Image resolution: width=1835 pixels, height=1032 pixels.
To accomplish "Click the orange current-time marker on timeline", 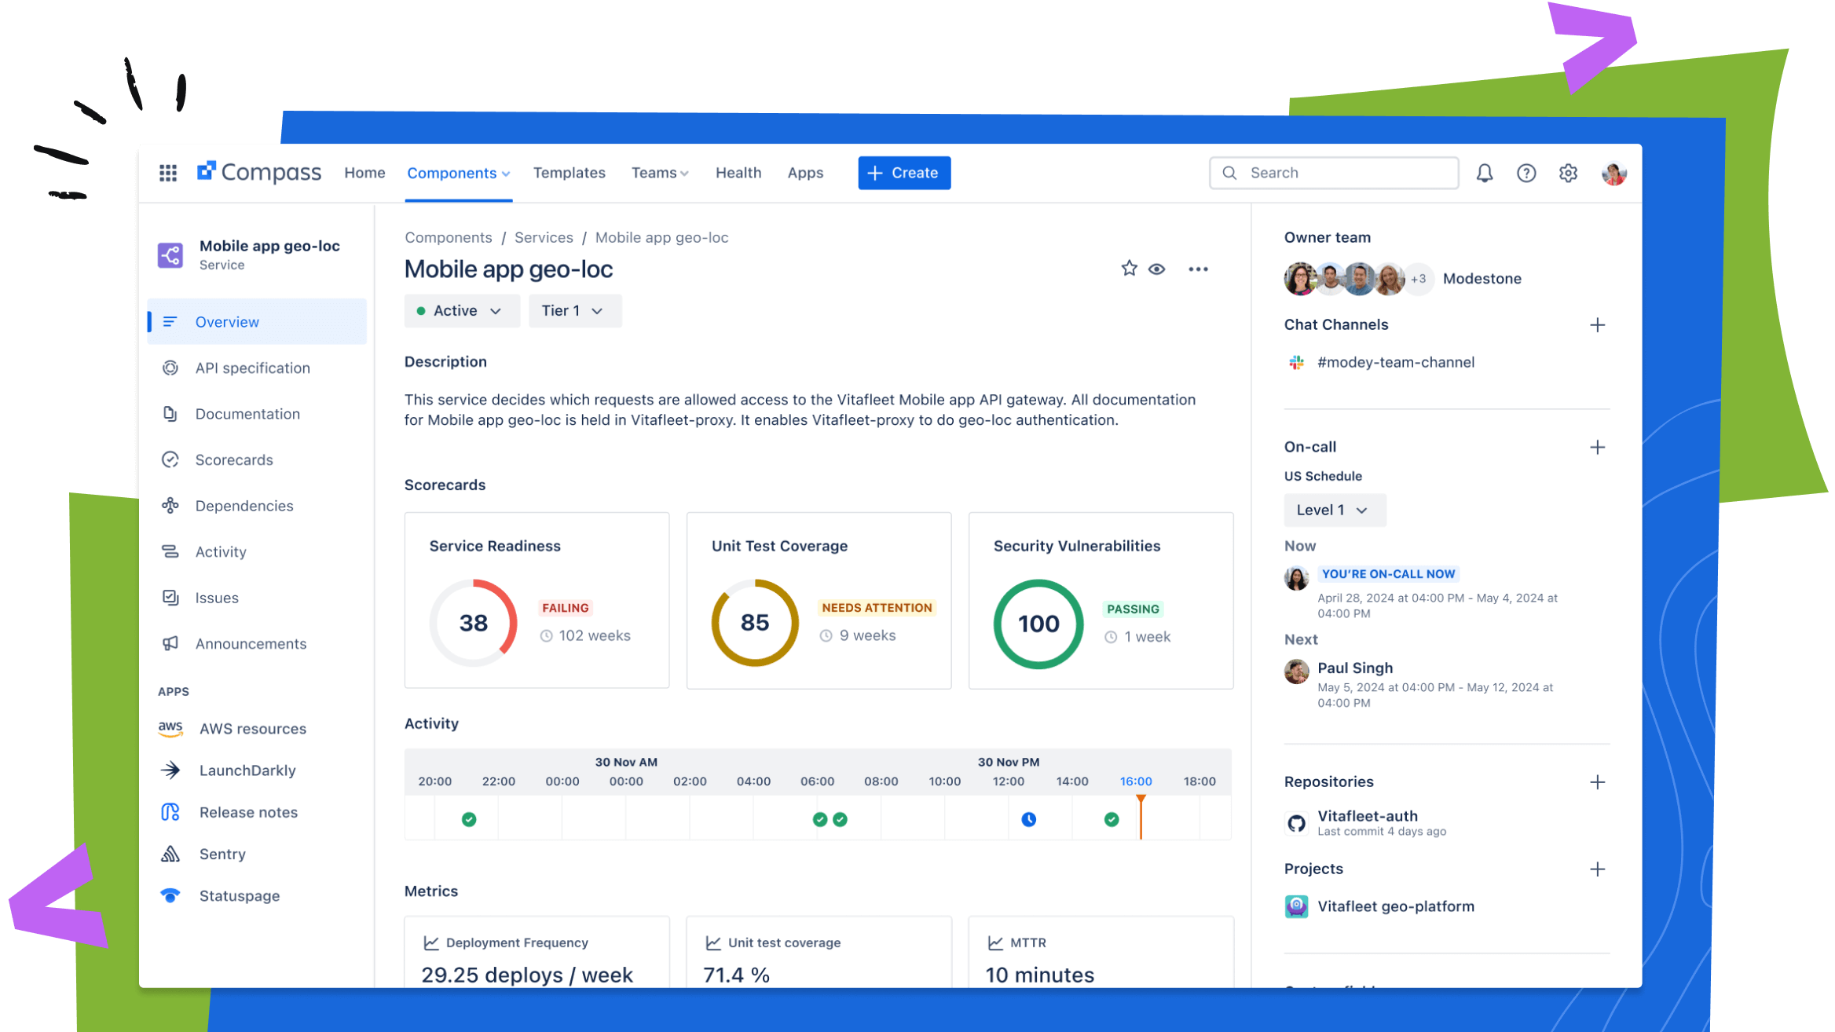I will (x=1141, y=815).
